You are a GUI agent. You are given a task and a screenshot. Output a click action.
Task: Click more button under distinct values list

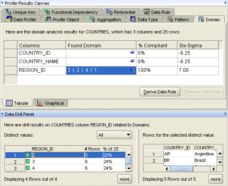pos(125,179)
